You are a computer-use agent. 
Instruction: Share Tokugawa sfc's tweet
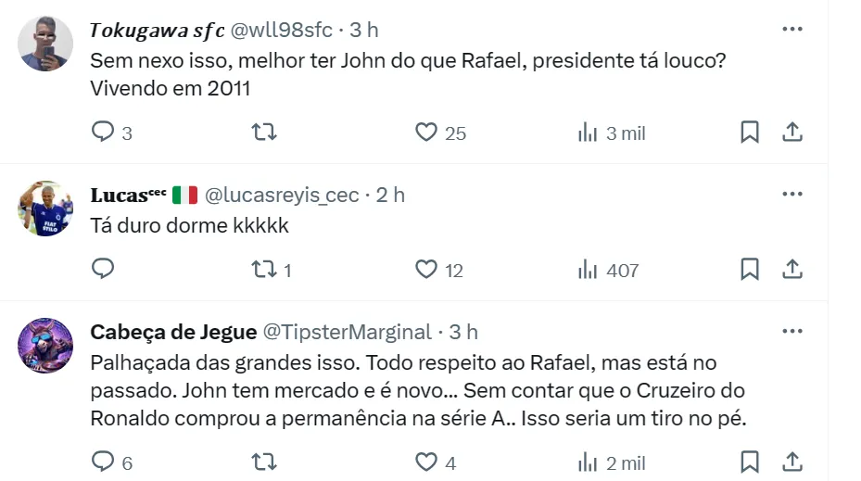(x=792, y=133)
